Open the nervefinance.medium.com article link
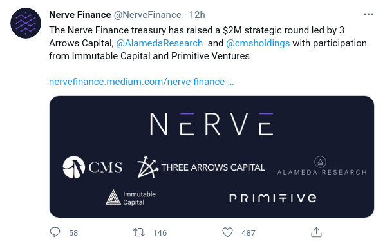 [142, 82]
